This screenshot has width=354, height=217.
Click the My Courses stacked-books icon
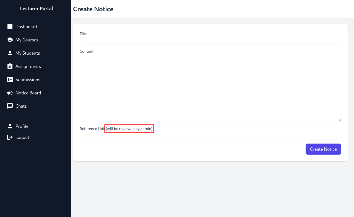click(10, 39)
